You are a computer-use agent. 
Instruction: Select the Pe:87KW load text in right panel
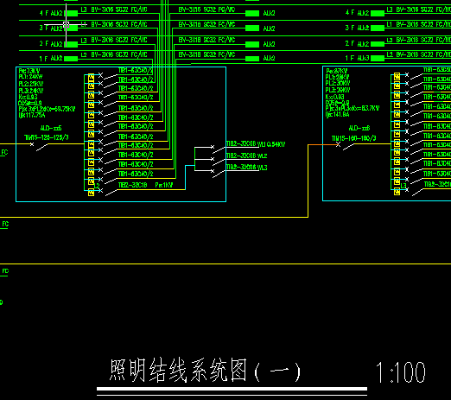pyautogui.click(x=337, y=71)
